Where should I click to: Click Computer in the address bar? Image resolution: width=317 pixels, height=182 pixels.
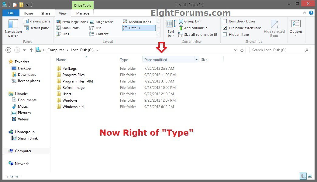point(56,50)
